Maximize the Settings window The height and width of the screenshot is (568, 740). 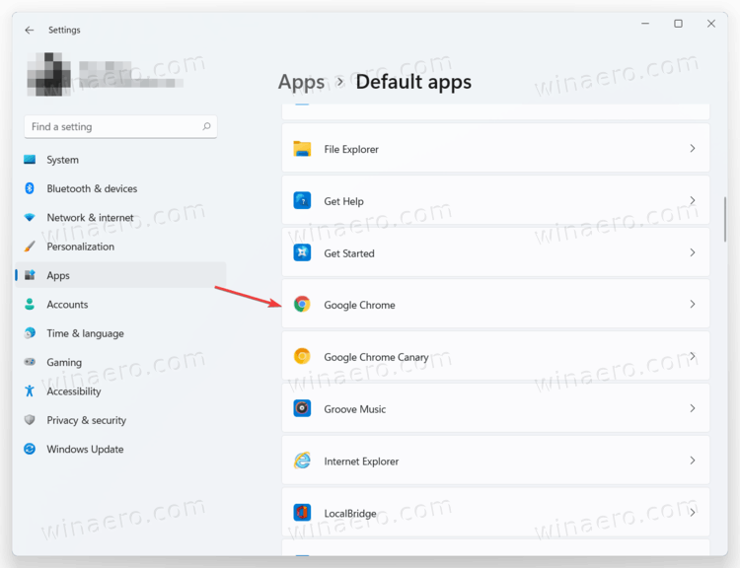click(678, 24)
